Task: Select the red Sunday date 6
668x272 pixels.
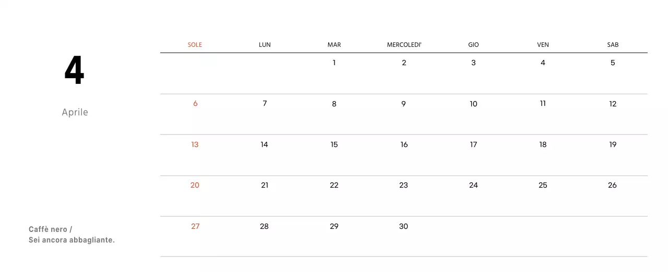Action: tap(195, 104)
